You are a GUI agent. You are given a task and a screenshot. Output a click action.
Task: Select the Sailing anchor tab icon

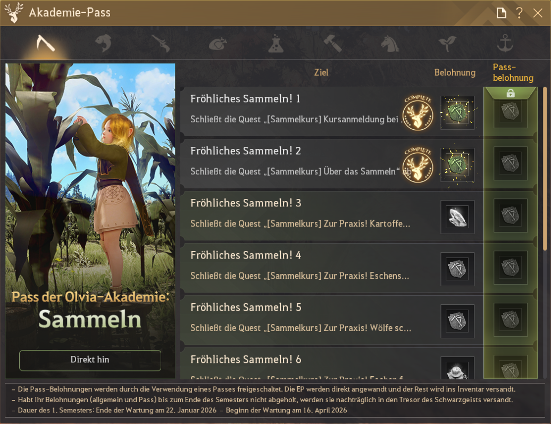coord(505,44)
